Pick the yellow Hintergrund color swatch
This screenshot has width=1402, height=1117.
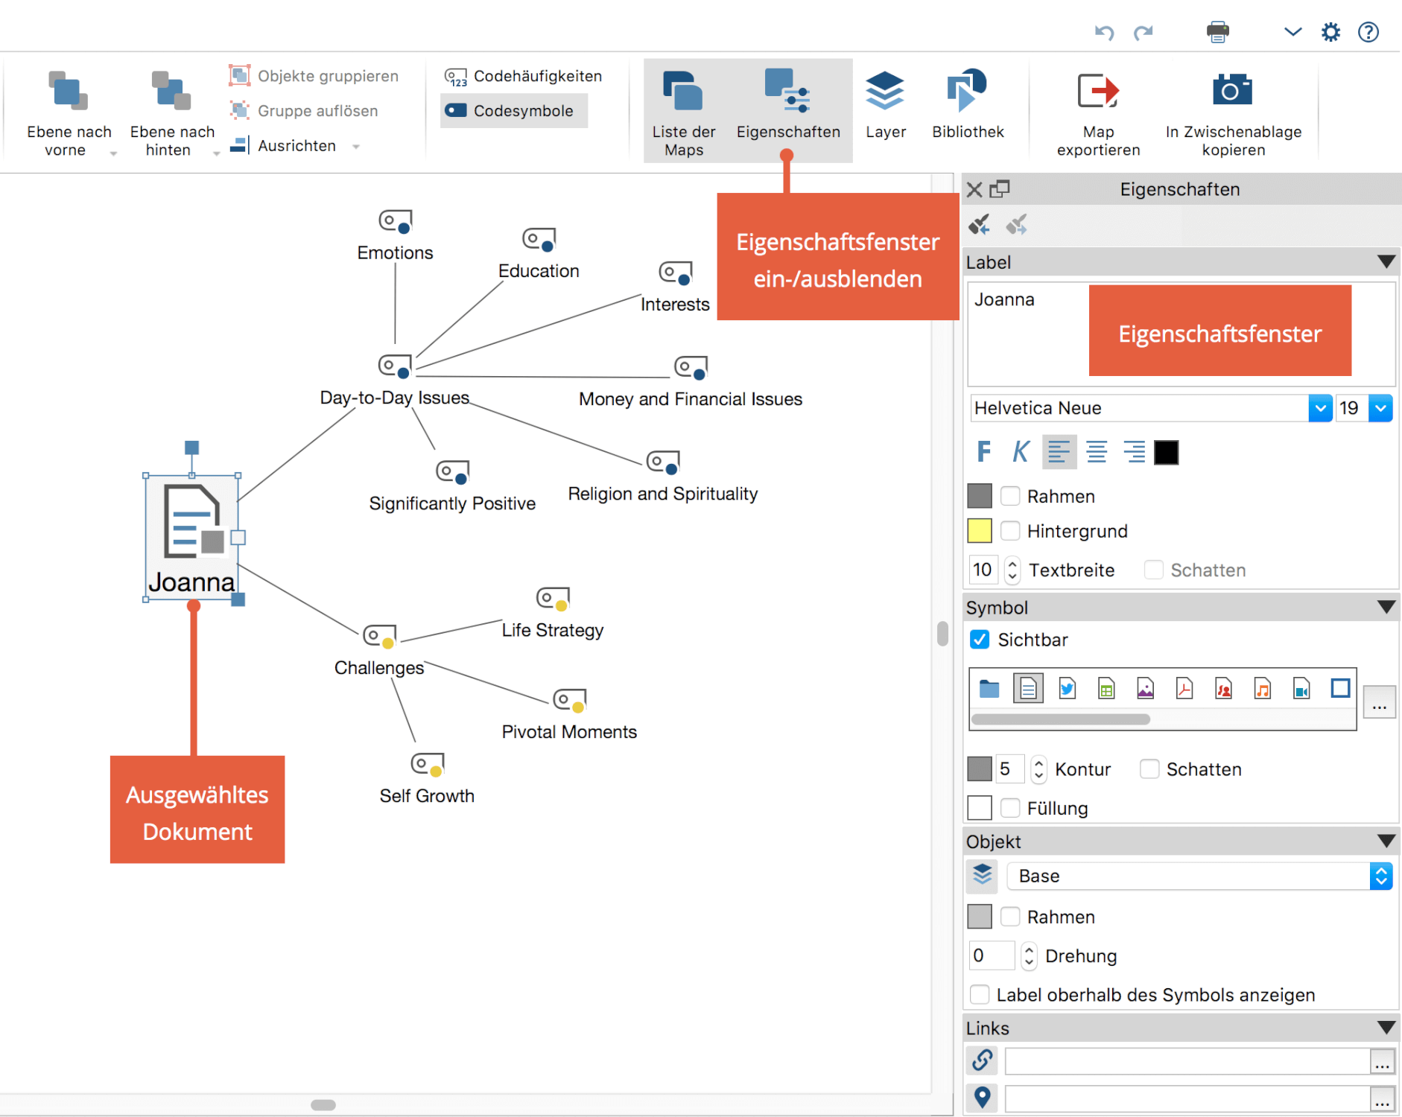[979, 531]
